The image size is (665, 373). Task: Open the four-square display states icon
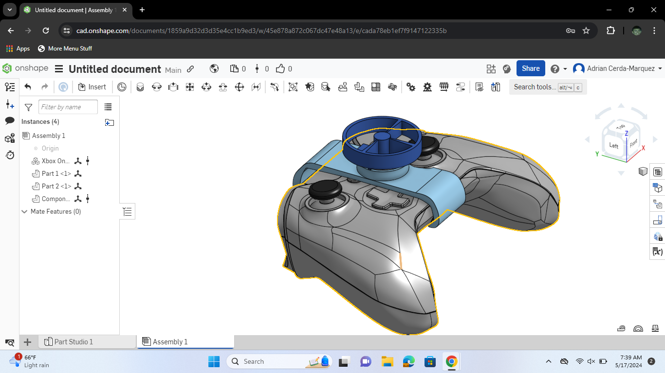[x=376, y=87]
